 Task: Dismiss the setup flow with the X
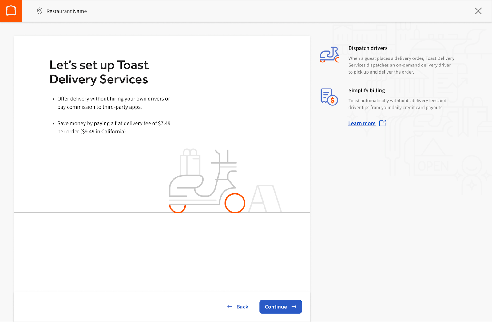coord(478,11)
